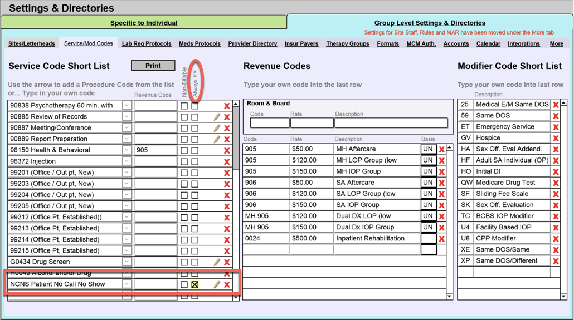
Task: Delete the 90838 Psychotherapy service code row
Action: (227, 106)
